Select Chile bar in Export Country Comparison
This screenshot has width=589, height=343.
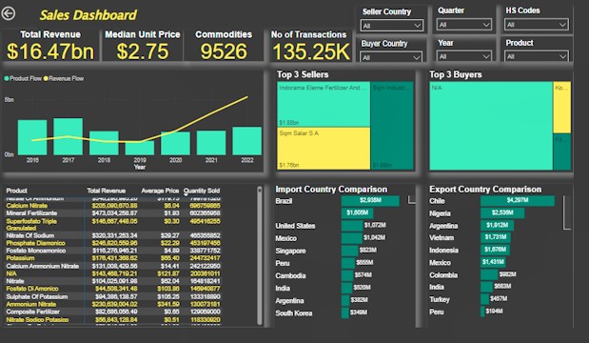point(518,200)
